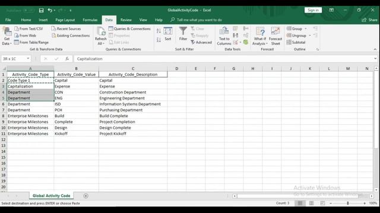The height and width of the screenshot is (213, 380).
Task: Import data From Text/CSV
Action: (x=29, y=28)
